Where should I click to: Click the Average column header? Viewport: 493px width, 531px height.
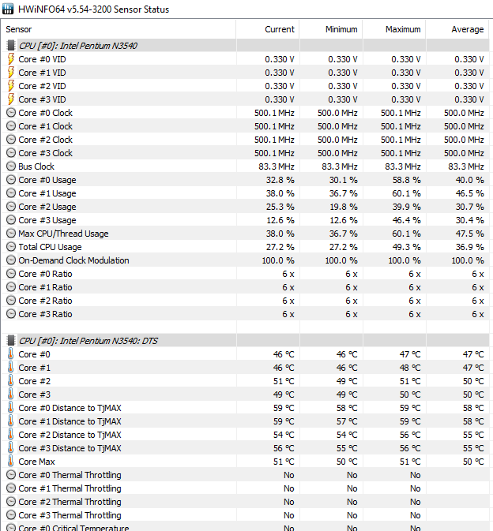coord(467,29)
